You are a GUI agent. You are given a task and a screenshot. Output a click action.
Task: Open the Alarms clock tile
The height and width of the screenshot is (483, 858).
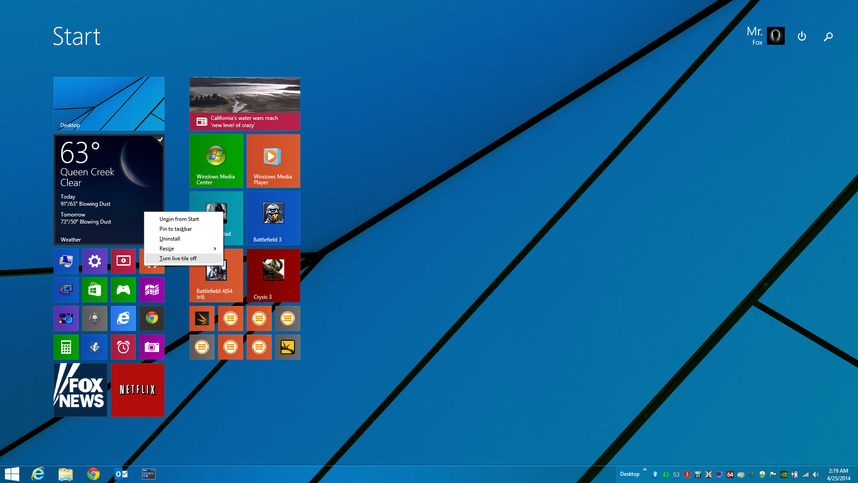pos(123,347)
